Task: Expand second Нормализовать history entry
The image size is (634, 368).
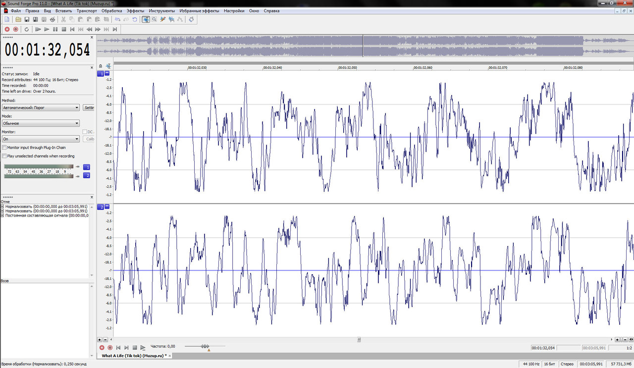Action: tap(2, 210)
